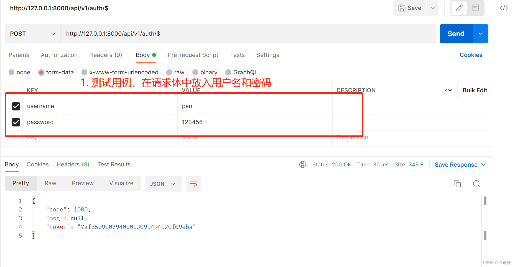Click the globe network info icon
Screen dimensions: 515x267
pos(302,164)
